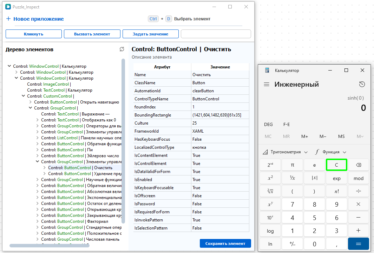374x253 pixels.
Task: Click the Задать значение button
Action: click(151, 34)
